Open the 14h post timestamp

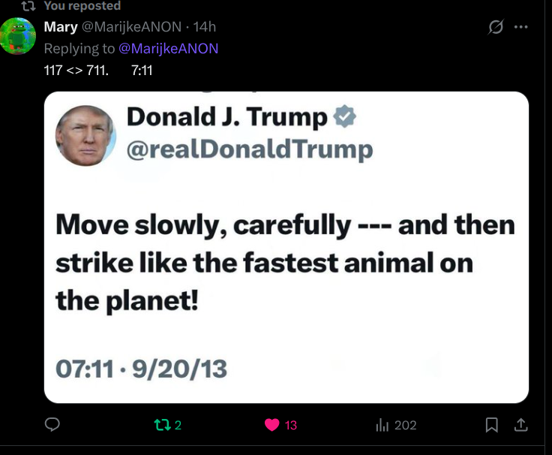coord(205,27)
